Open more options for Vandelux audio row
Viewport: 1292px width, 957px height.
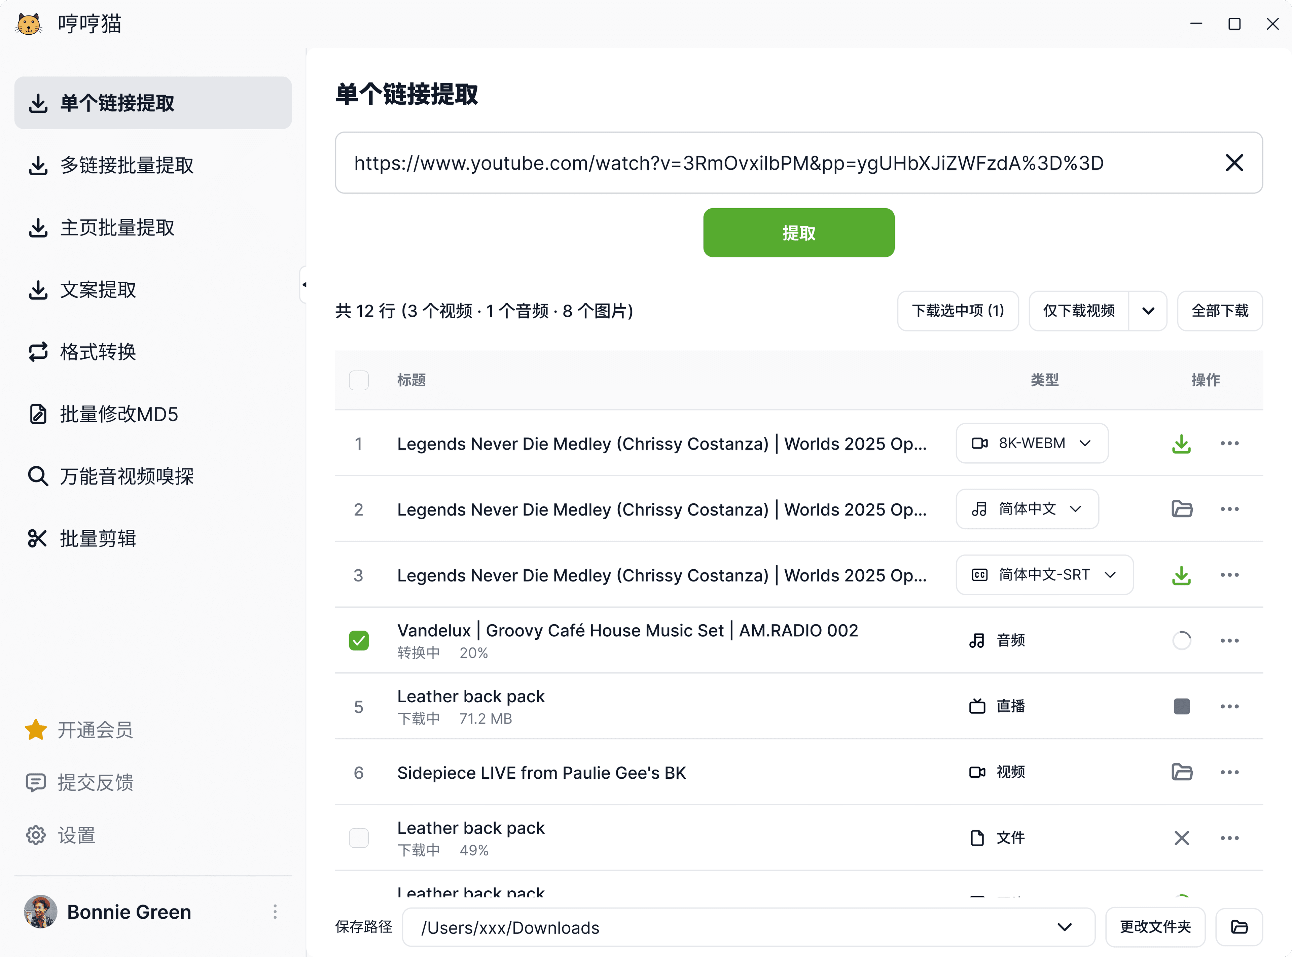click(x=1229, y=641)
